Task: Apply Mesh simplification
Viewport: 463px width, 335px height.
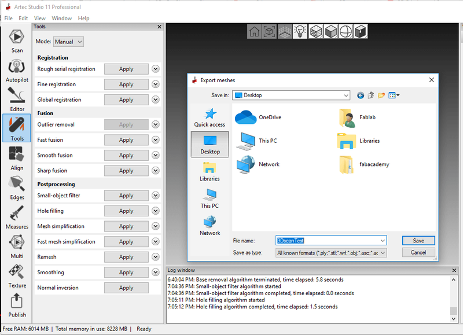Action: [126, 226]
